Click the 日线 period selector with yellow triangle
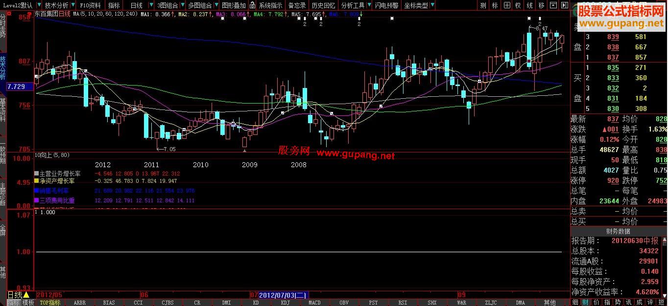Viewport: 668px width, 306px height. (x=18, y=295)
